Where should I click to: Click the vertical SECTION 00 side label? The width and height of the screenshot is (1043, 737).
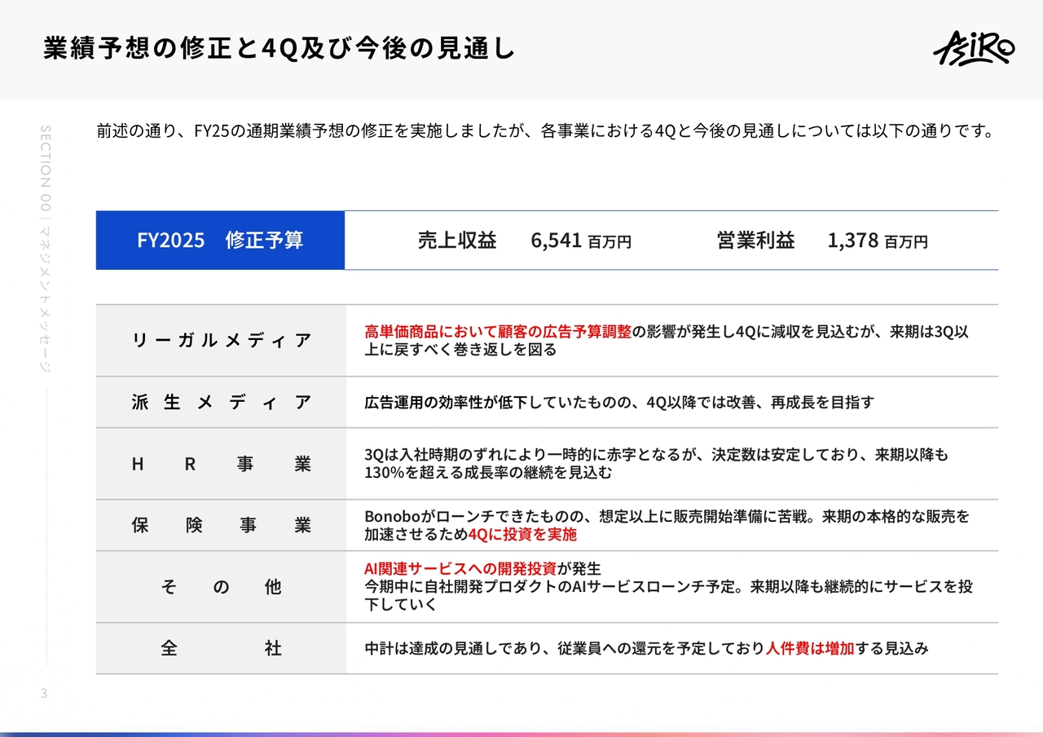[45, 245]
